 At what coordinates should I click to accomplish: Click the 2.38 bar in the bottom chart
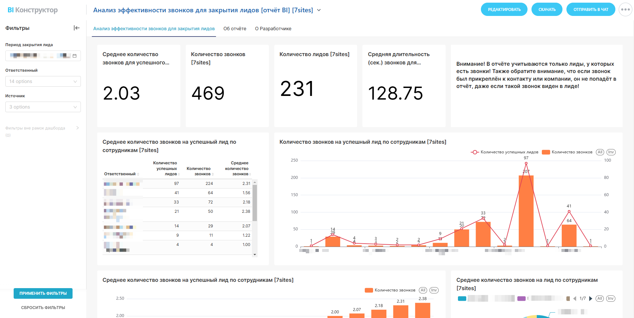423,310
